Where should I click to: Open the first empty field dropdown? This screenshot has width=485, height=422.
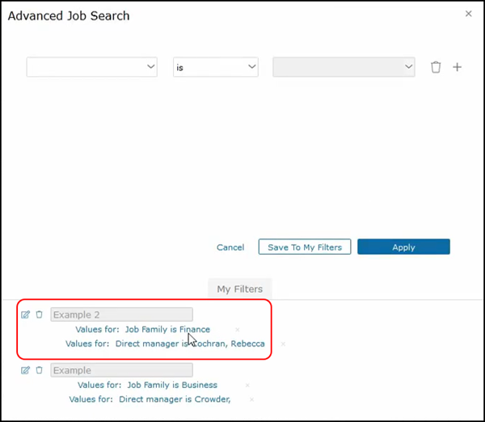pos(92,68)
